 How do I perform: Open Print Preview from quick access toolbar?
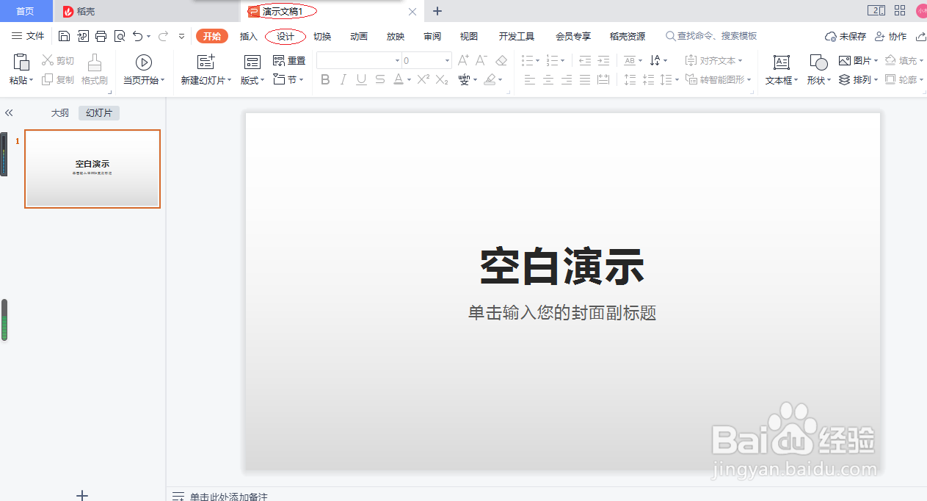[119, 36]
